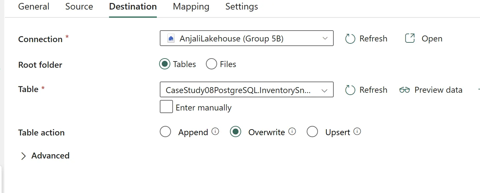The width and height of the screenshot is (480, 193).
Task: Switch to the General tab
Action: tap(34, 7)
